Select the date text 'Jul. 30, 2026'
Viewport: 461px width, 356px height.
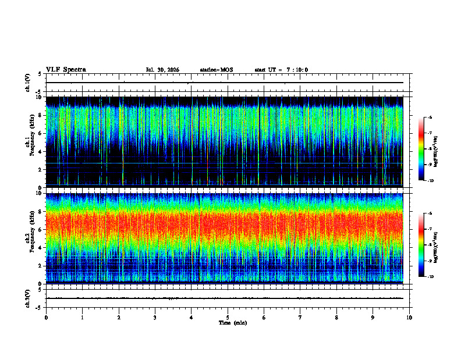click(162, 70)
